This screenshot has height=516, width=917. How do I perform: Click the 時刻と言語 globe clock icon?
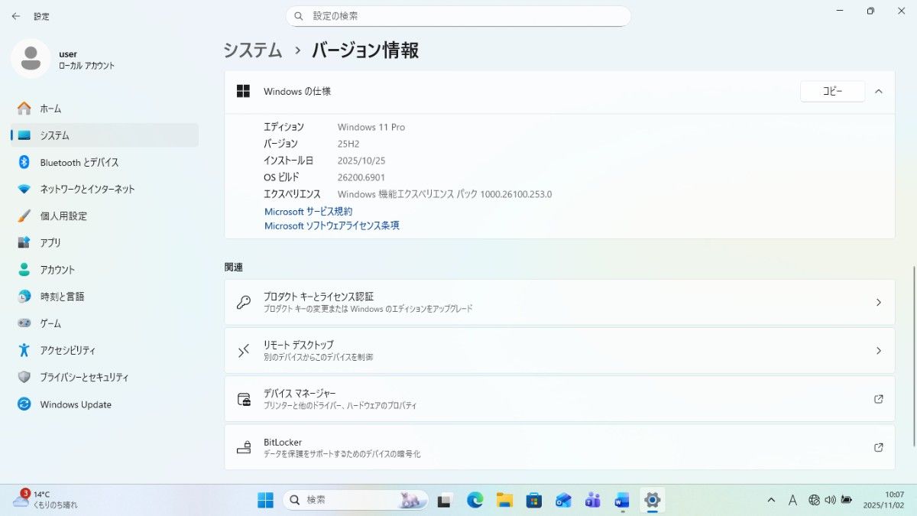coord(24,297)
